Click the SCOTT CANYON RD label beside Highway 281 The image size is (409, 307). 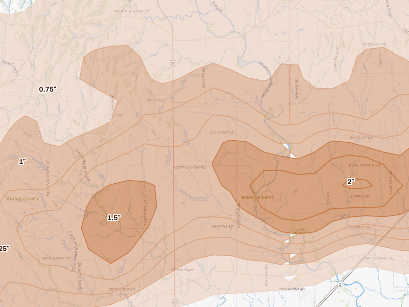[190, 167]
